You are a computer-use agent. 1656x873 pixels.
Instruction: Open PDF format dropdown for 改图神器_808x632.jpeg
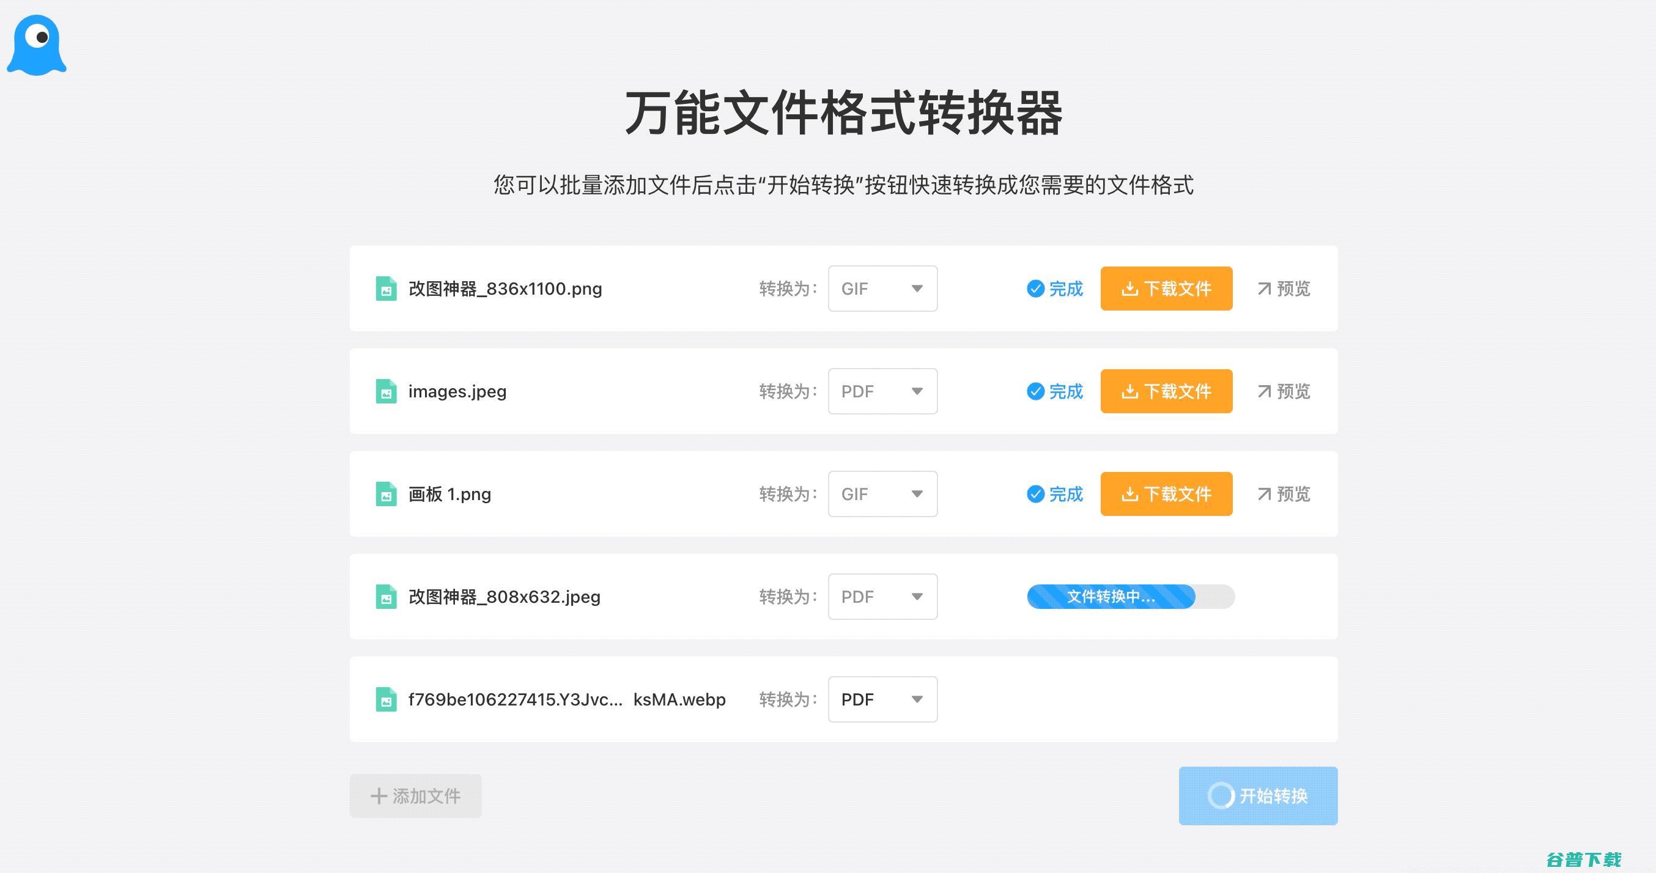882,597
